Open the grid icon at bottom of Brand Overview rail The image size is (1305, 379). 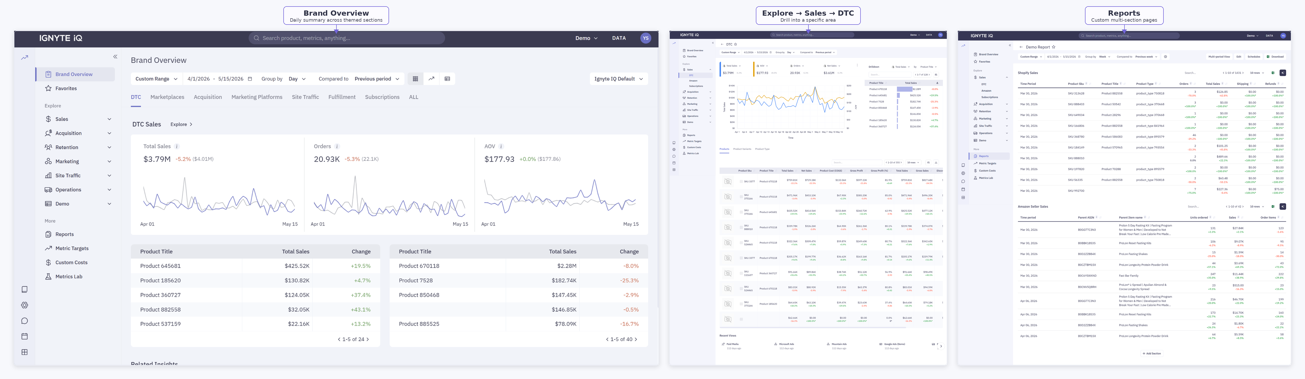click(24, 352)
